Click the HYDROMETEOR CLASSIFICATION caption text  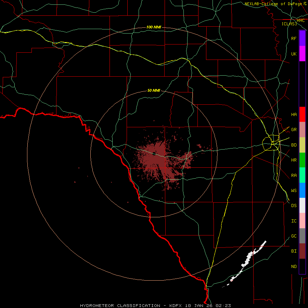[x=120, y=306]
